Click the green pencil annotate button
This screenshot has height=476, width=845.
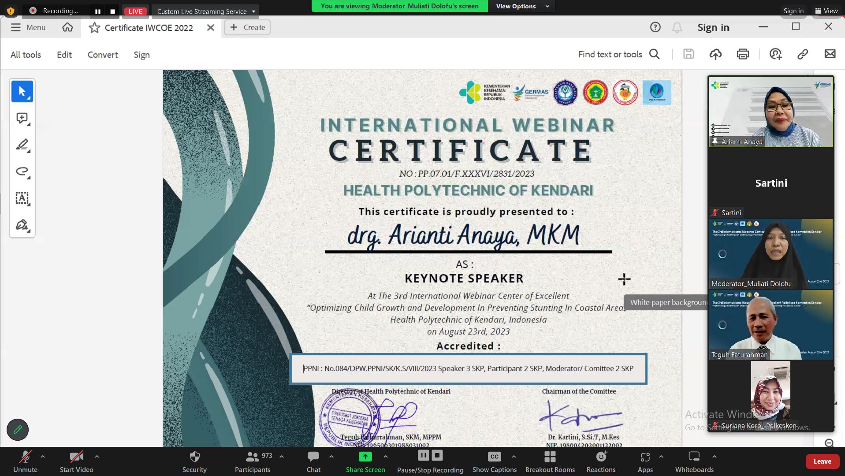pyautogui.click(x=18, y=429)
